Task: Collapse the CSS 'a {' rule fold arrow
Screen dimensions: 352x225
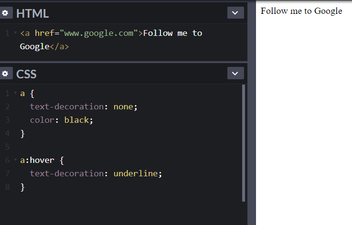Action: (x=15, y=93)
